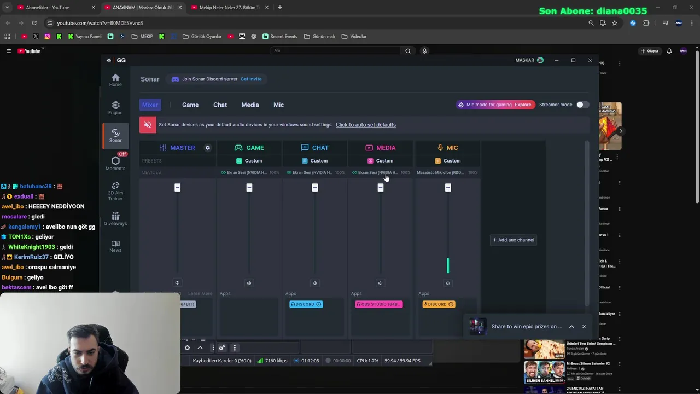Open Mic channel input device selector
Image resolution: width=700 pixels, height=394 pixels.
click(x=447, y=172)
